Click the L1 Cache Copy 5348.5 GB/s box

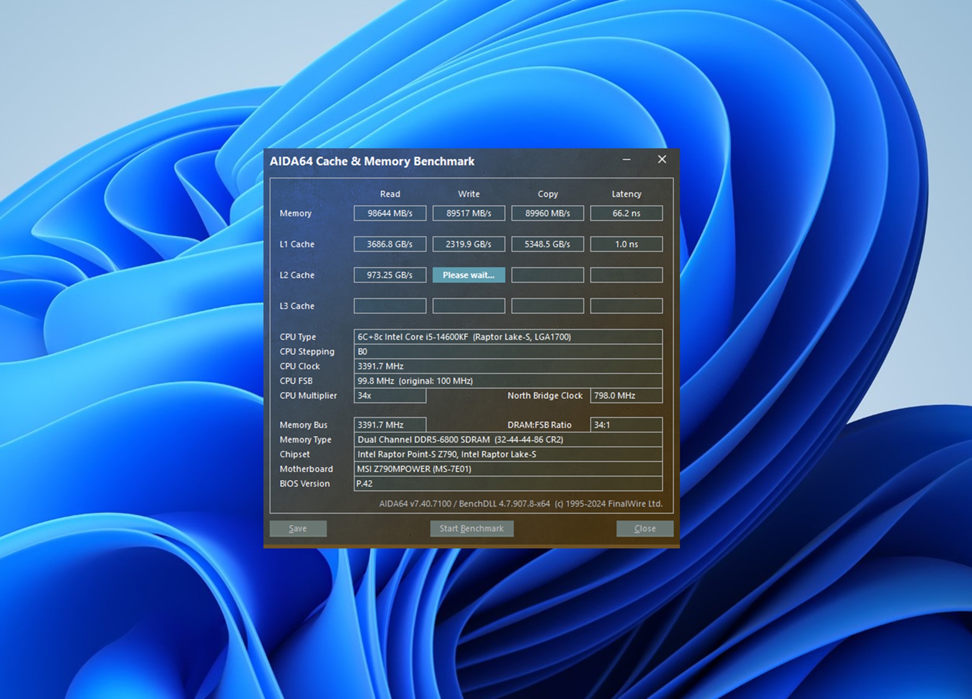coord(547,244)
